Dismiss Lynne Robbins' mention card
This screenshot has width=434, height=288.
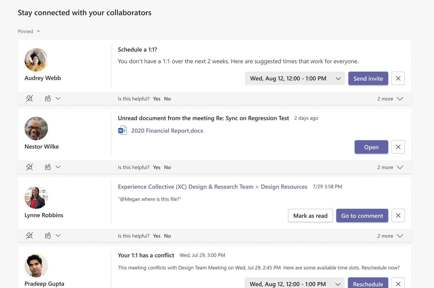tap(398, 216)
